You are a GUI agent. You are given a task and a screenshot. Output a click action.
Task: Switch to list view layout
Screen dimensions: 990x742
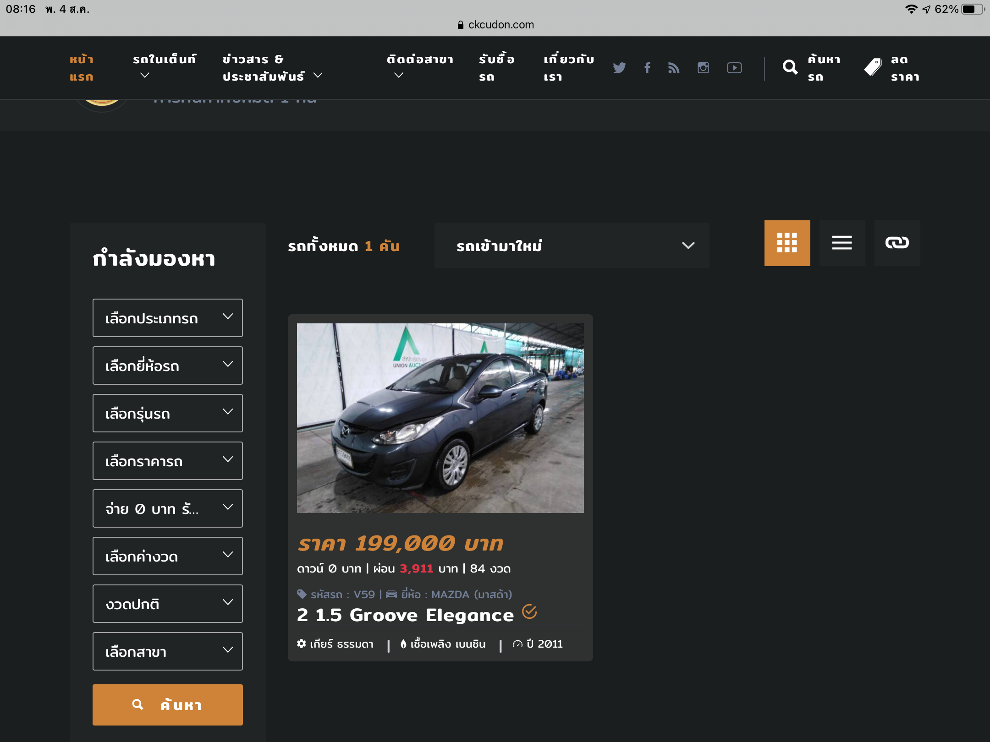point(842,243)
